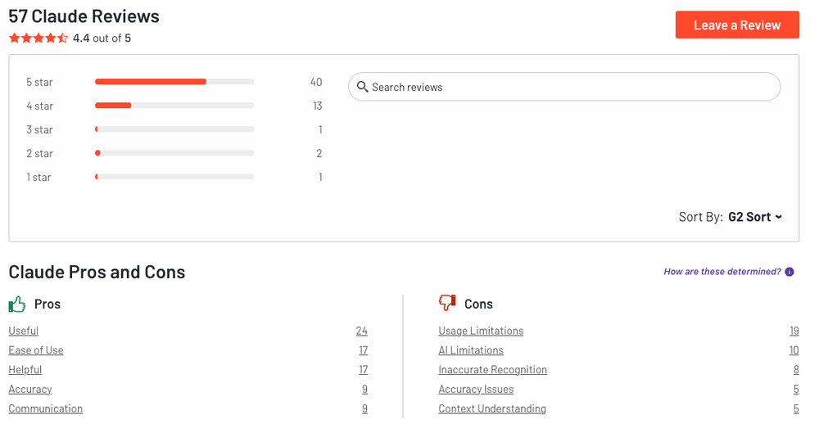819x424 pixels.
Task: Click How are these determined link
Action: [x=722, y=272]
